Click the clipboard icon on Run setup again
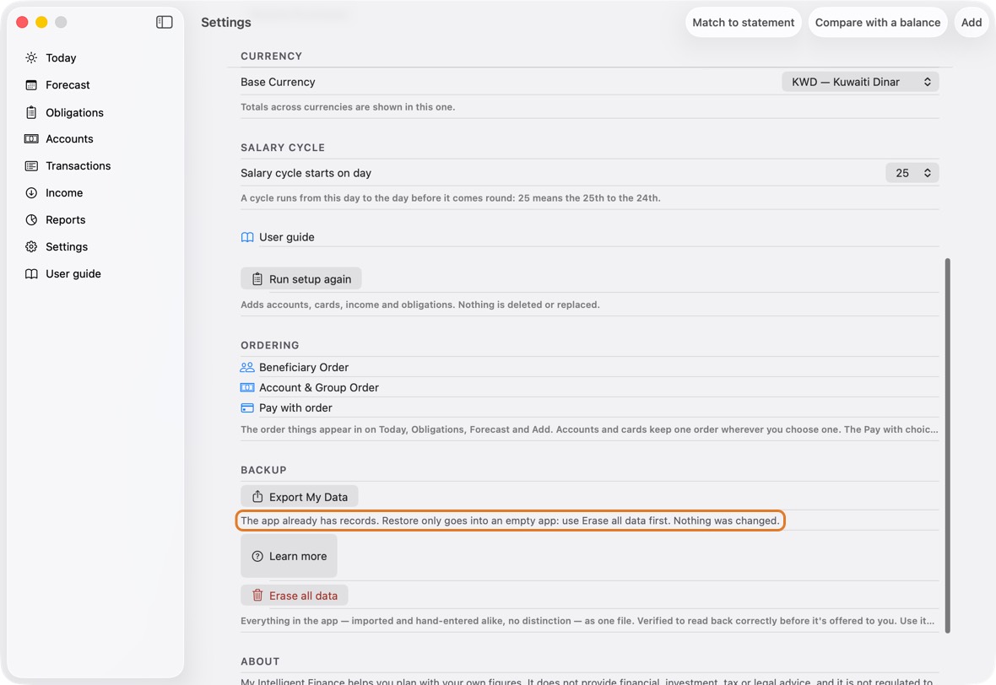The height and width of the screenshot is (685, 996). point(257,278)
